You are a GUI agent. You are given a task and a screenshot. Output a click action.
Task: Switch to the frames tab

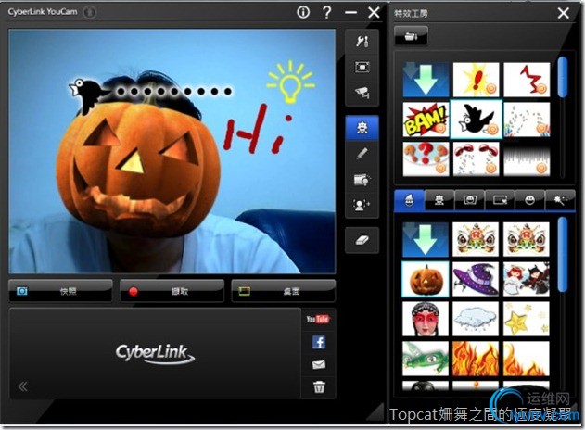coord(470,201)
